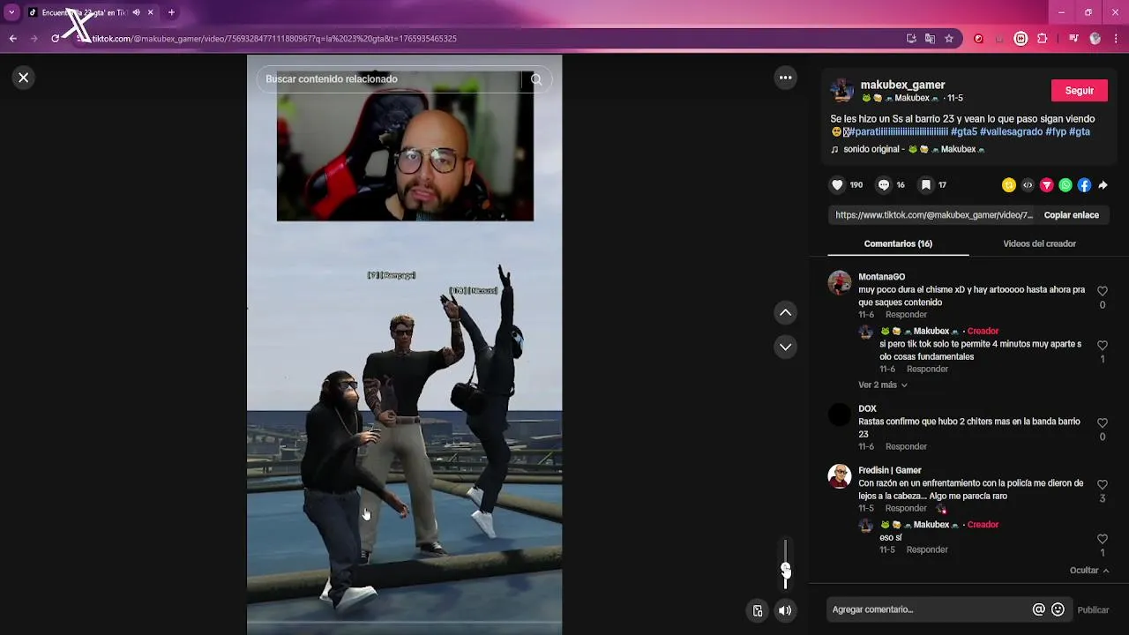
Task: Reply to Fredisin Gamer's comment
Action: coord(906,509)
